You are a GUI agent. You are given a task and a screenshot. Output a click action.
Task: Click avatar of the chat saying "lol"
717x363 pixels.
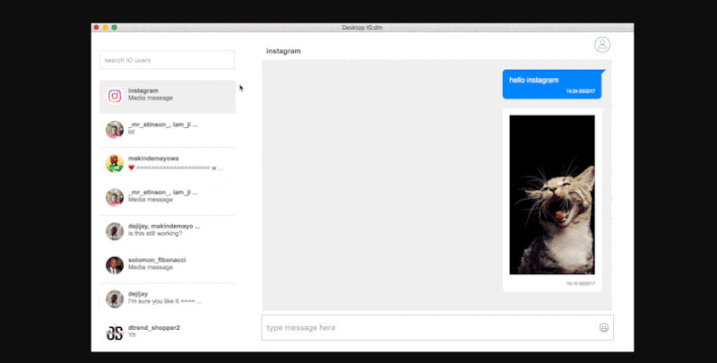pyautogui.click(x=115, y=129)
